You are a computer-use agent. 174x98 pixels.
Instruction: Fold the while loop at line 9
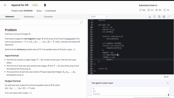click(x=93, y=25)
